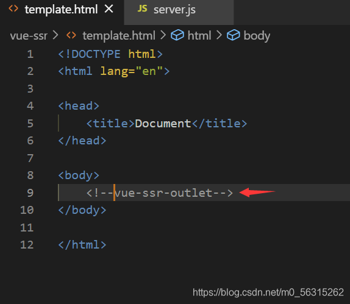The width and height of the screenshot is (350, 304).
Task: Click the HTML file icon on template.html tab
Action: [13, 9]
